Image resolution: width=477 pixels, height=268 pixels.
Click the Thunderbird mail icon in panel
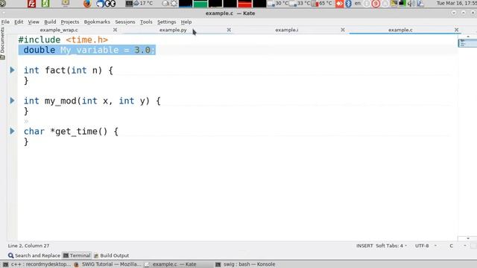[x=100, y=4]
